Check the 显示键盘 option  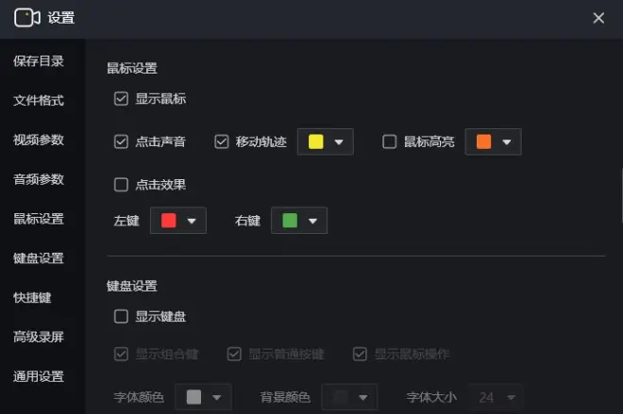click(x=121, y=317)
